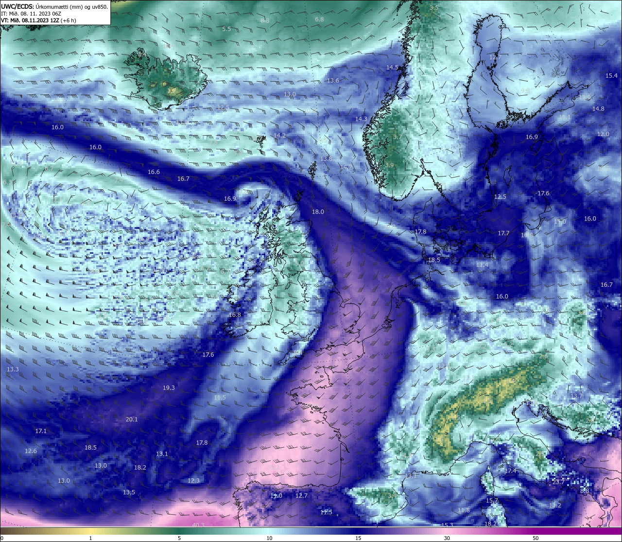This screenshot has height=542, width=622.
Task: Click the 15.3 value label at the bottom
Action: point(447,525)
